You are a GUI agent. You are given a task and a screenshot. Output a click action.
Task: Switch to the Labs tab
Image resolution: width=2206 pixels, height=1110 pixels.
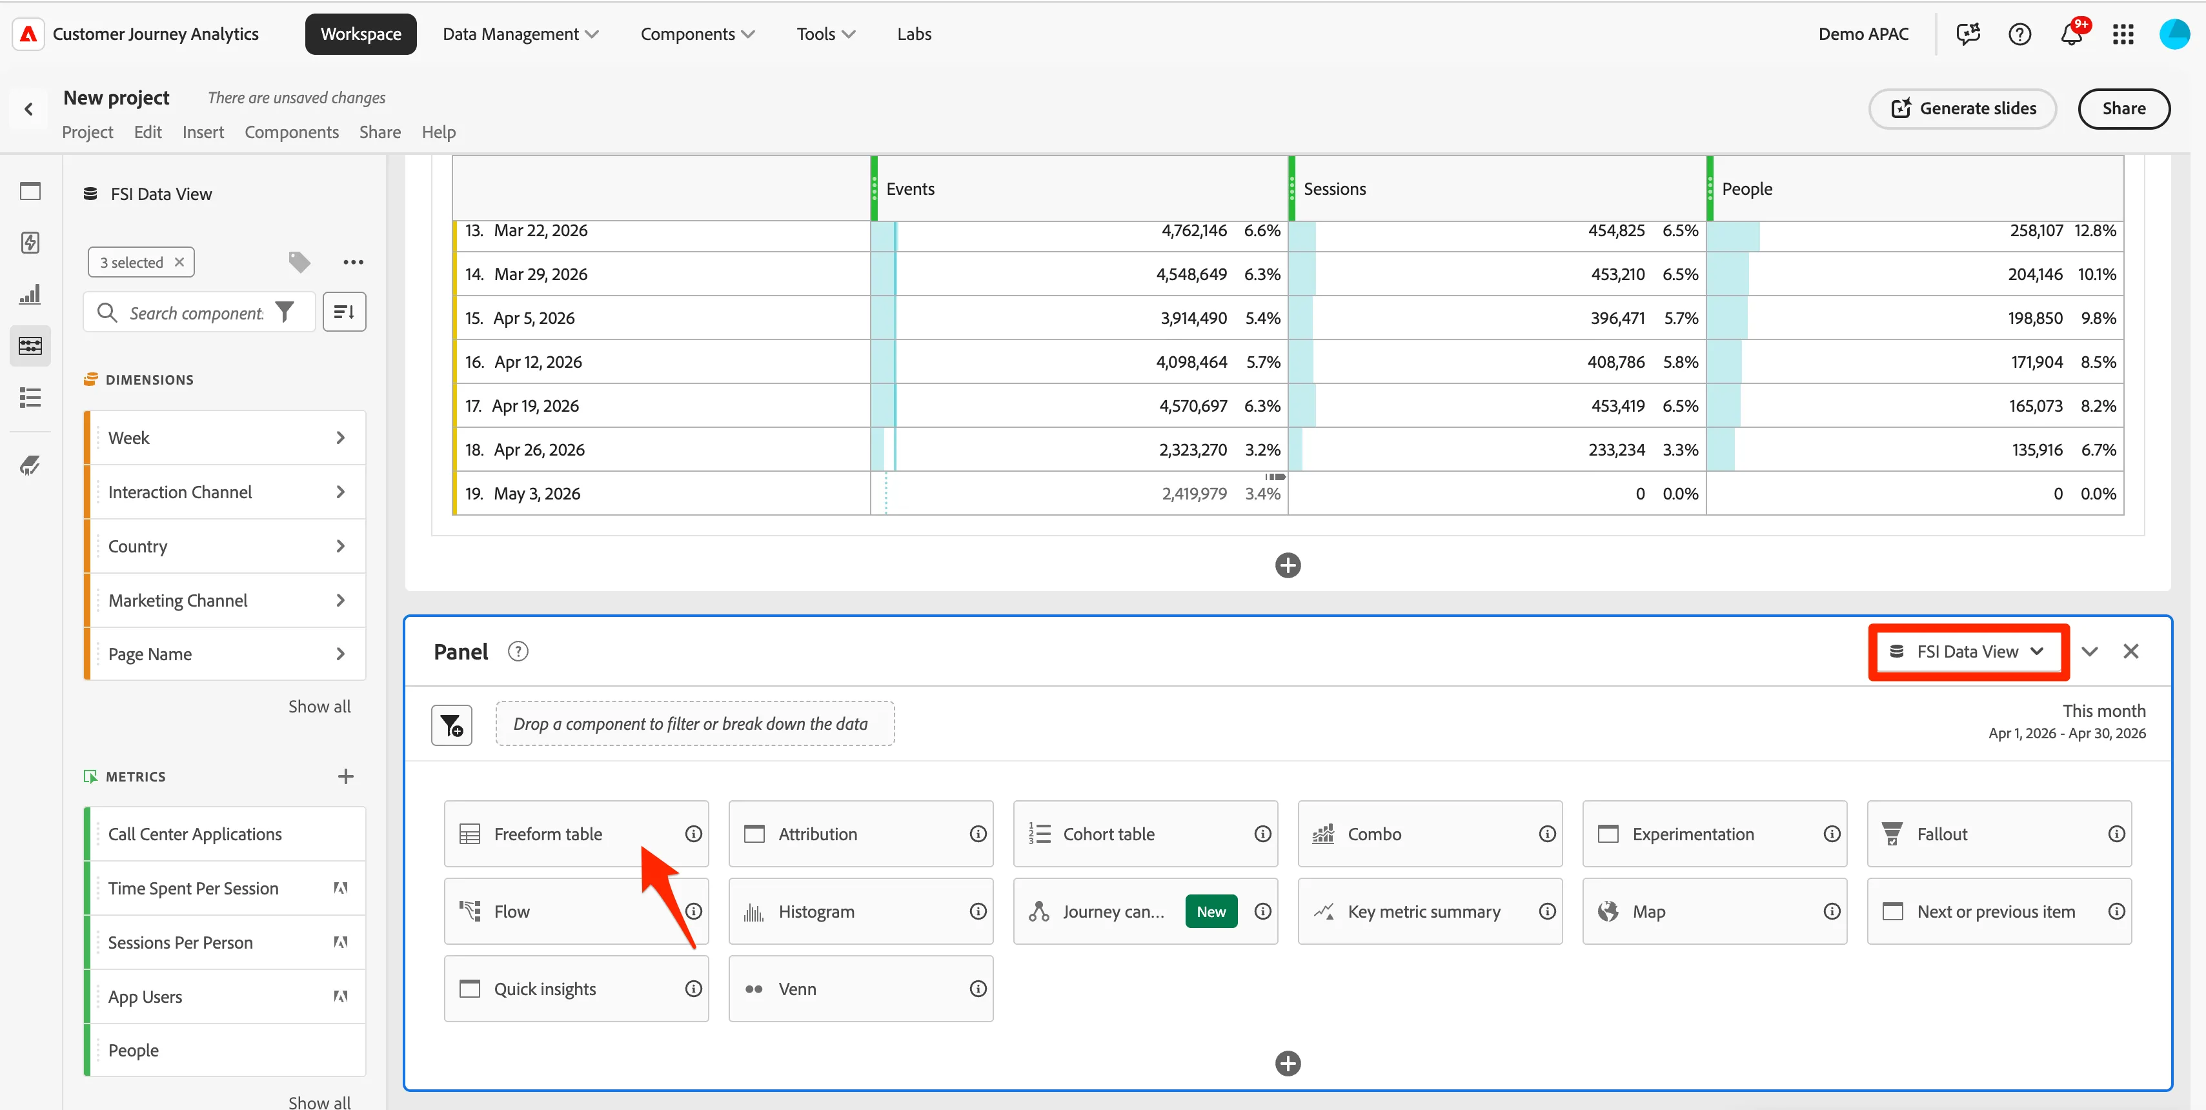pos(914,34)
